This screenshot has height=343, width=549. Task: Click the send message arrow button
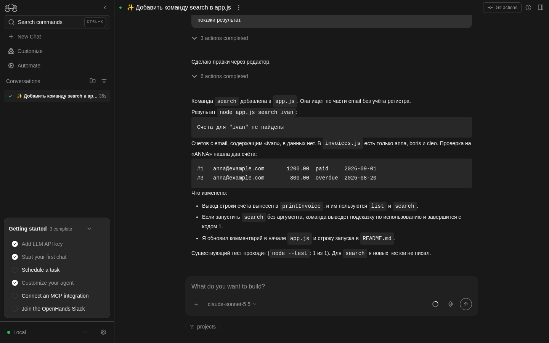(466, 304)
